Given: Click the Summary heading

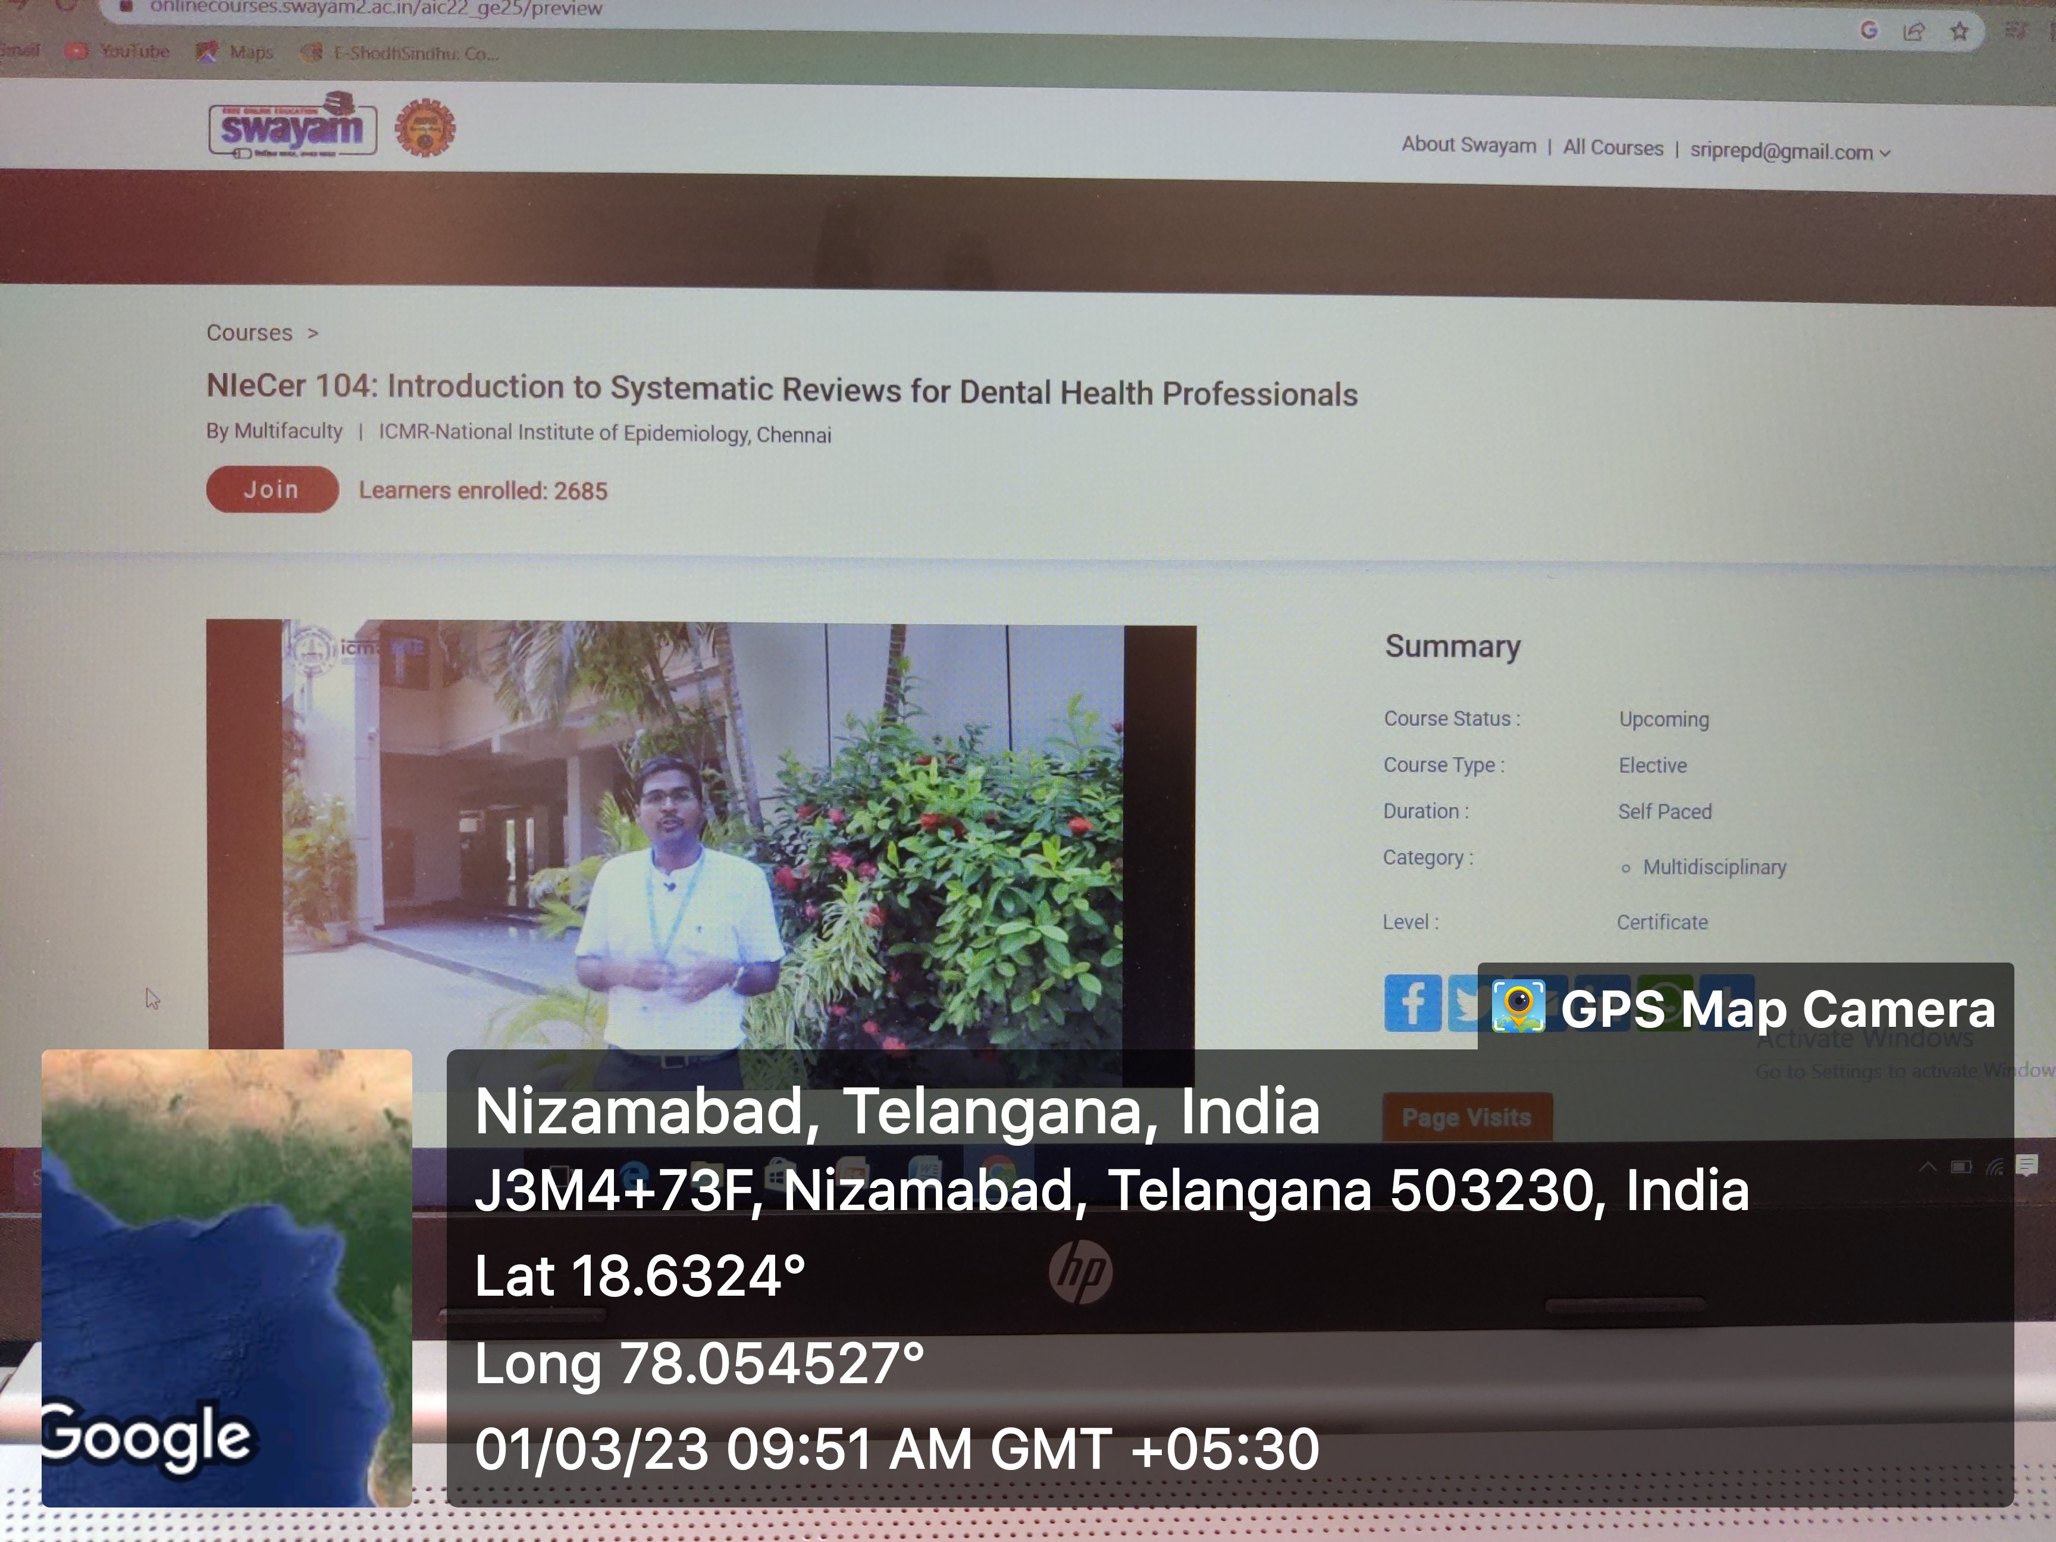Looking at the screenshot, I should tap(1453, 646).
